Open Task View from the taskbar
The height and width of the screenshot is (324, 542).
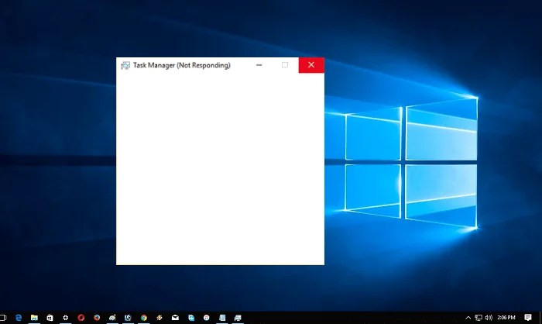coord(3,318)
